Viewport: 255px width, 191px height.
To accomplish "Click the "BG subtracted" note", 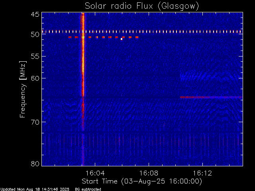I will tap(88, 189).
